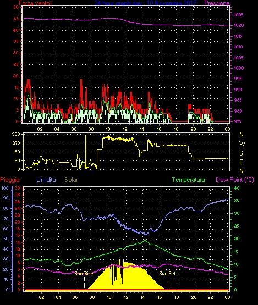Image resolution: width=258 pixels, height=305 pixels.
Task: Click the Pressione axis title
Action: pos(217,3)
